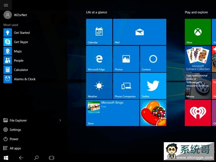Open the Photos tile

[126, 59]
